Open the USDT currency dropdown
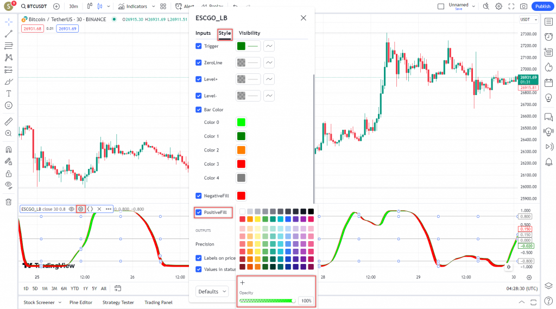556x309 pixels. [529, 20]
